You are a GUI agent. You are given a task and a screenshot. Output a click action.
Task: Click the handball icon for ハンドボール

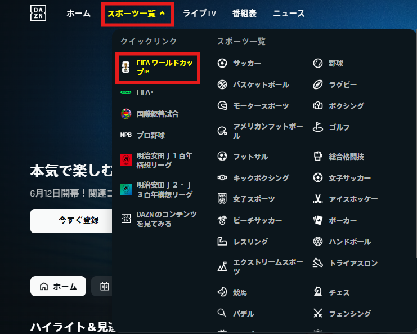coord(318,242)
